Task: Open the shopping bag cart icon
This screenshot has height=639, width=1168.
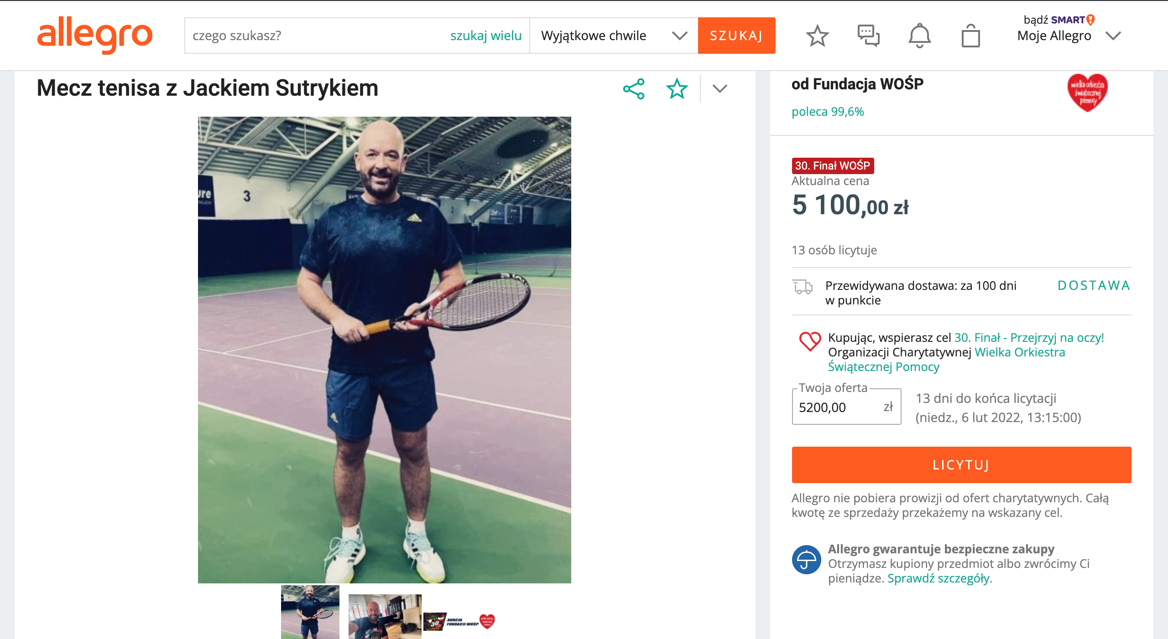Action: [x=970, y=36]
